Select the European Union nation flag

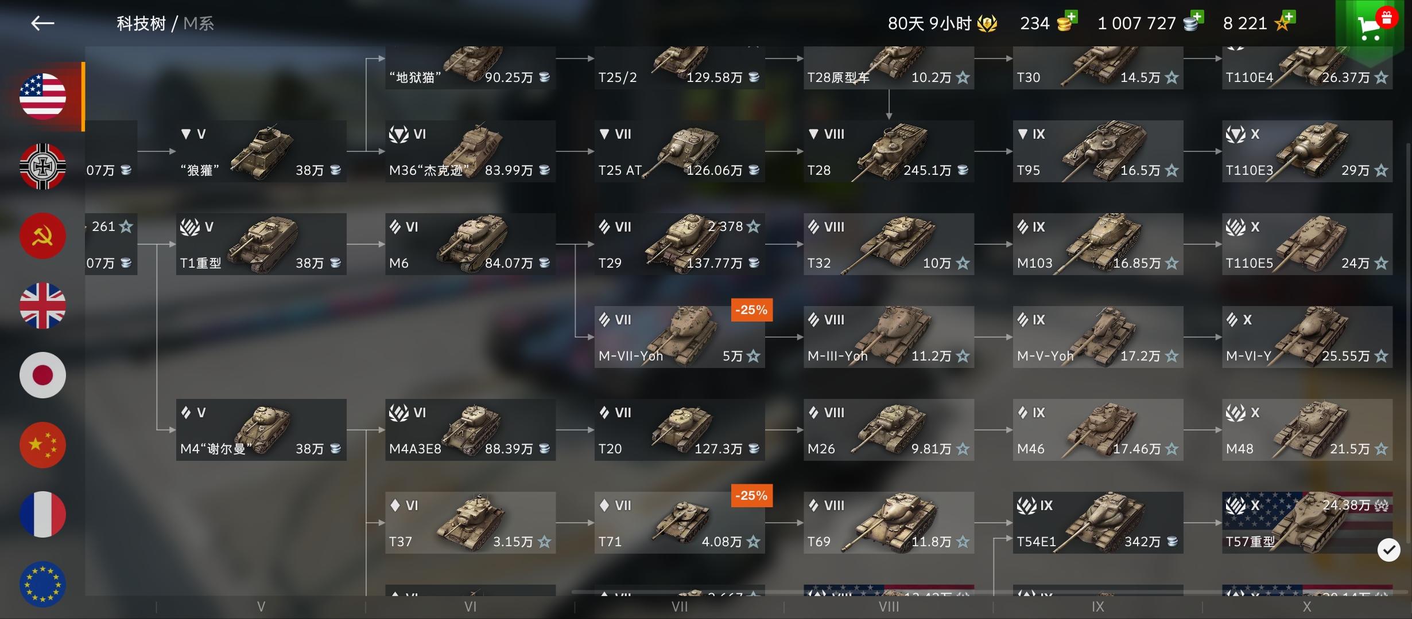pos(43,584)
